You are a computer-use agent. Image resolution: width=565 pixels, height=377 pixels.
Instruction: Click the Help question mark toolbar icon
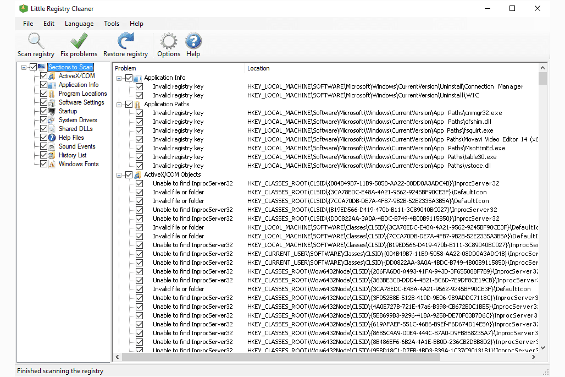point(193,41)
